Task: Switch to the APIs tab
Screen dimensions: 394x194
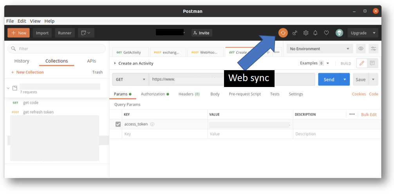Action: [92, 61]
